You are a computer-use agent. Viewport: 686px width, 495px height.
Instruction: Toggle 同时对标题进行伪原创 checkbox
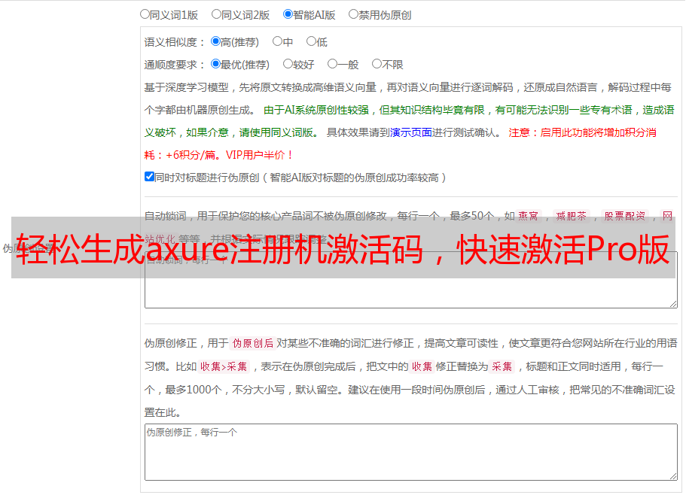[x=149, y=177]
